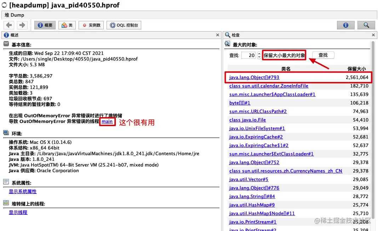Image resolution: width=378 pixels, height=231 pixels.
Task: Click the blue info toolbar button at right
Action: tap(346, 25)
